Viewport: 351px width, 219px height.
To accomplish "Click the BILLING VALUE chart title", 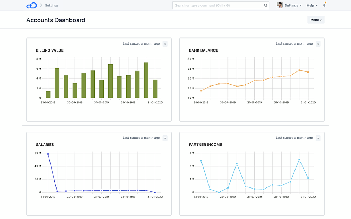I will 49,50.
